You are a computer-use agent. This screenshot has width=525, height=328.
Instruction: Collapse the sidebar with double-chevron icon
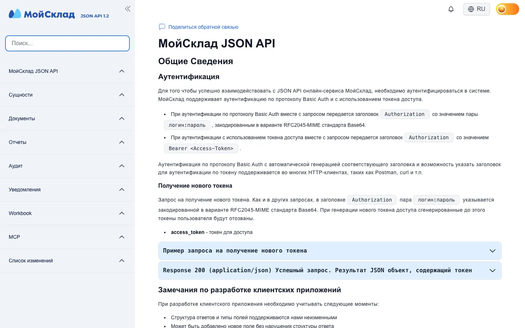128,9
